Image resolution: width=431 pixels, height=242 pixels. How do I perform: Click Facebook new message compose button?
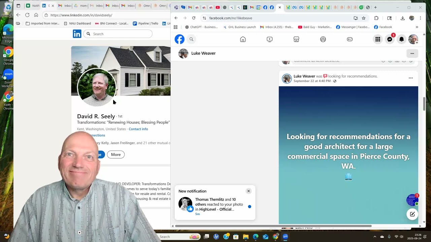[x=412, y=214]
